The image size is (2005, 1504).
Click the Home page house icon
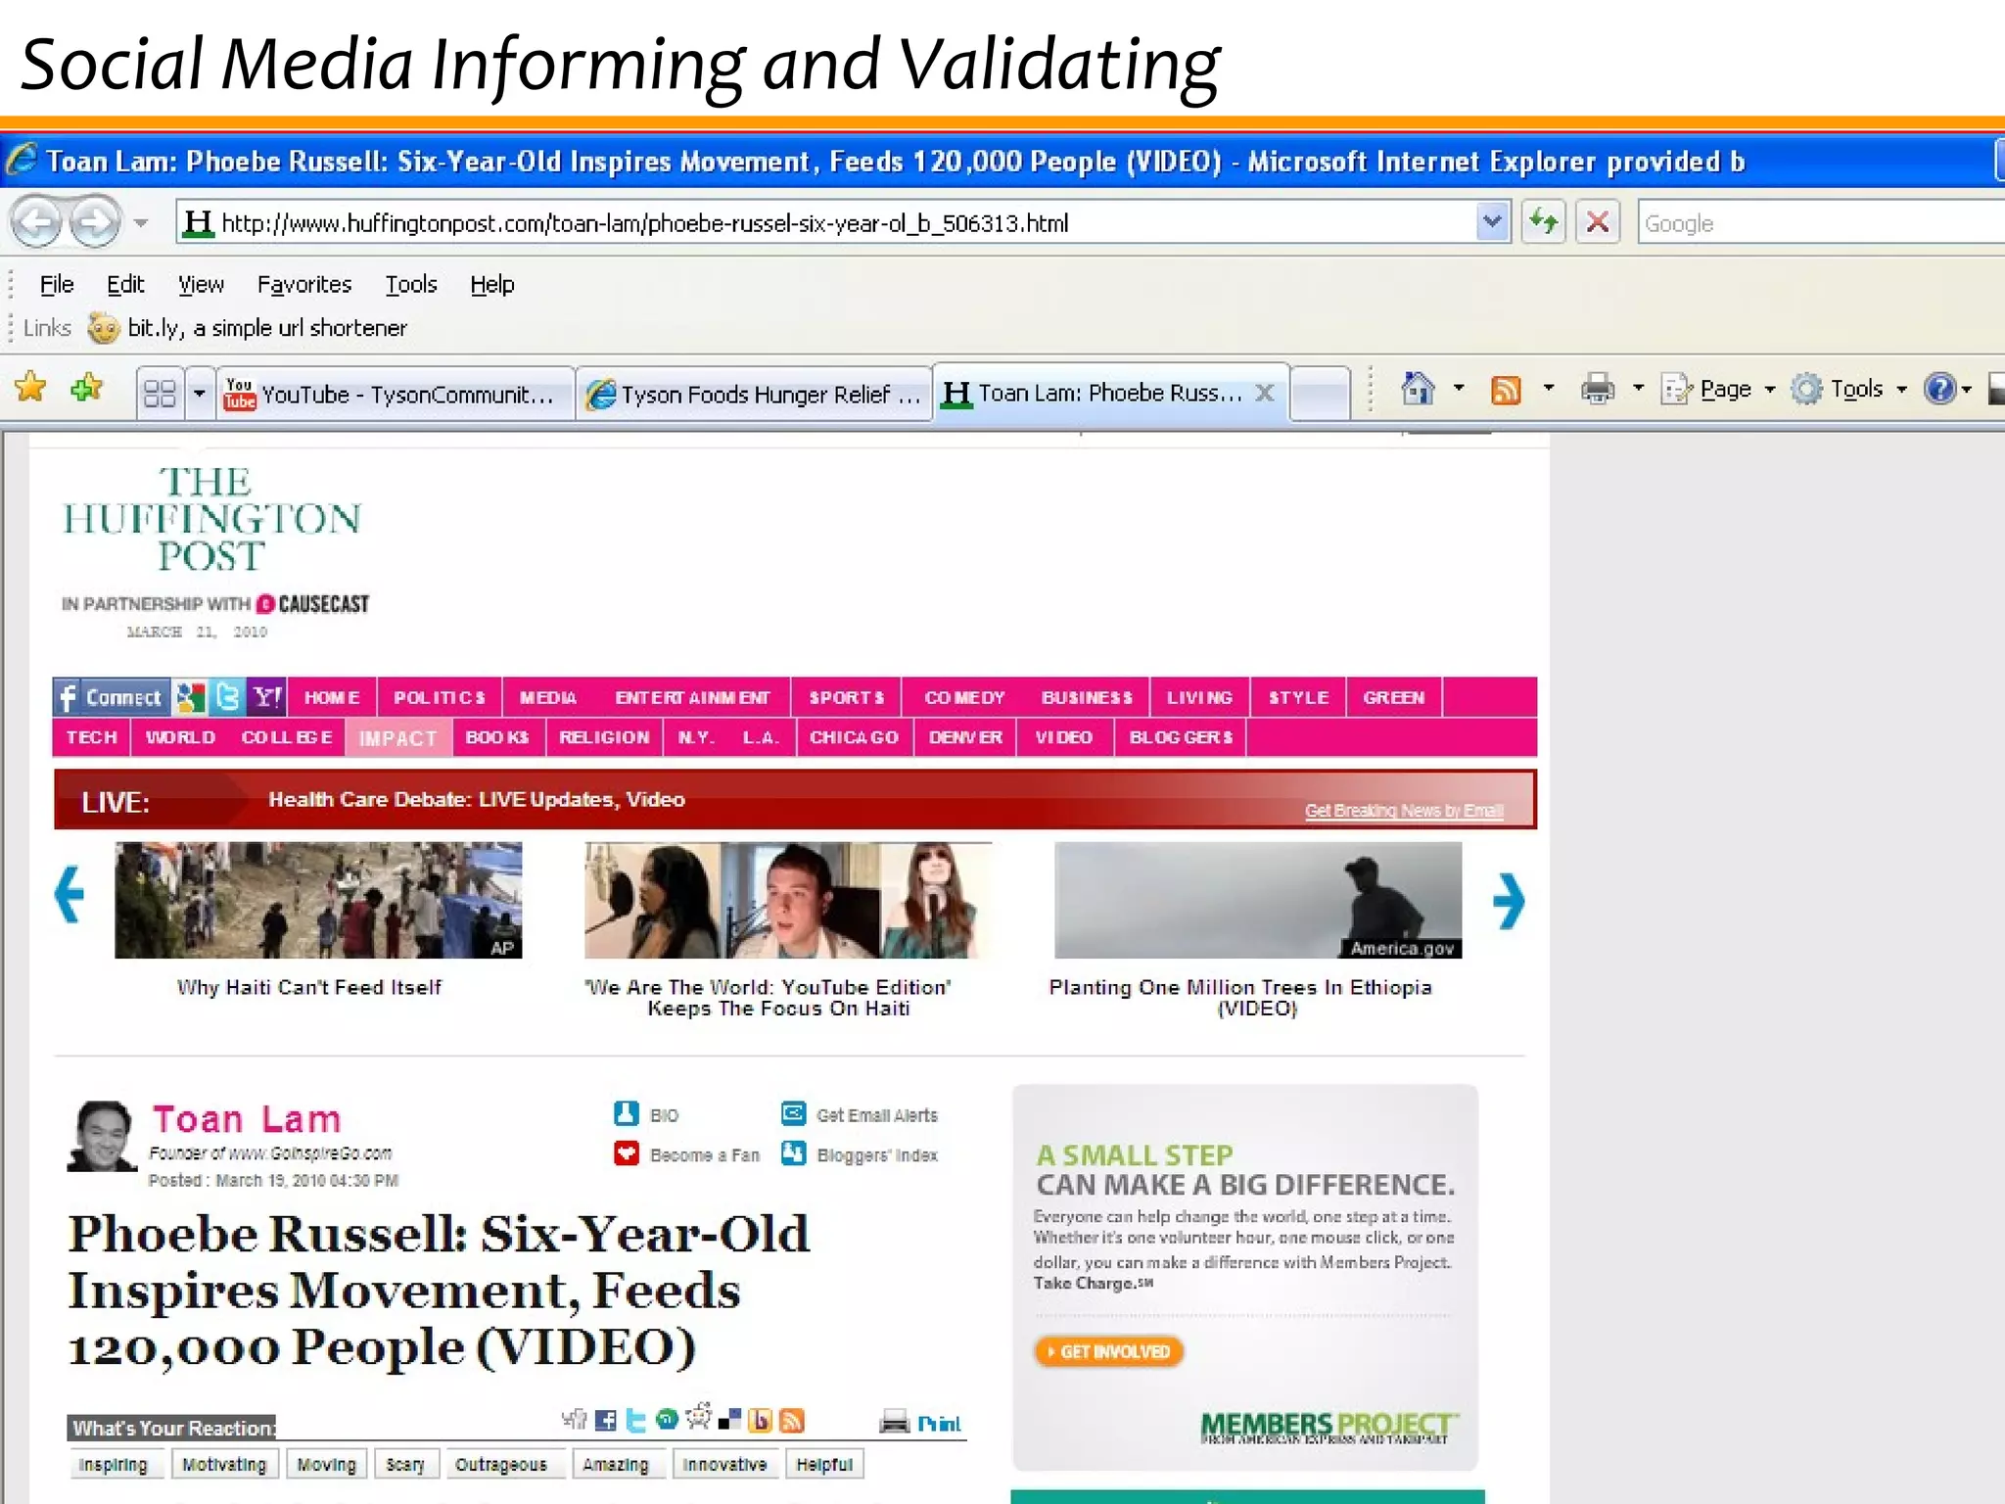pyautogui.click(x=1417, y=390)
